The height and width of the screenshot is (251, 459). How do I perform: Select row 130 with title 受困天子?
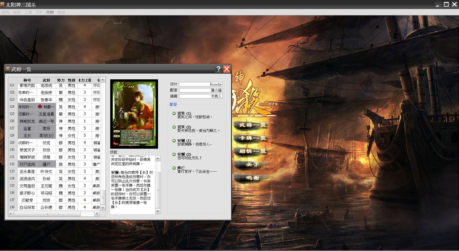27,150
